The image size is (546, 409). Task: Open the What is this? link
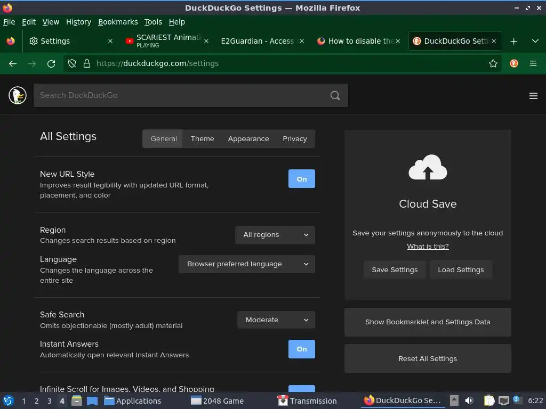point(428,246)
